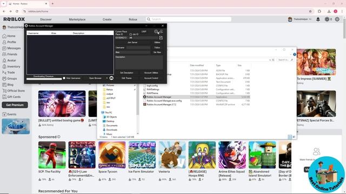Click the round folder icon beside Open Browser
The width and height of the screenshot is (346, 194).
coord(111,78)
